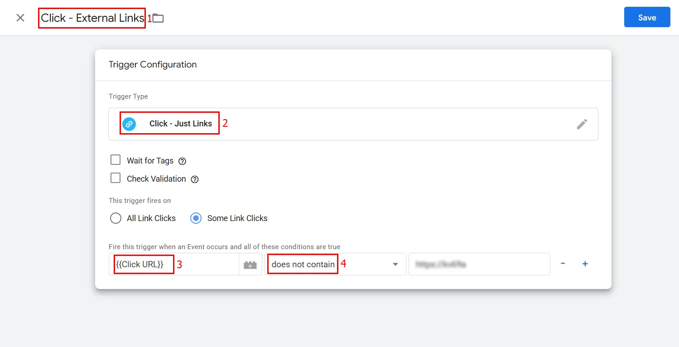Image resolution: width=679 pixels, height=347 pixels.
Task: Click the folder icon beside the trigger name
Action: point(158,18)
